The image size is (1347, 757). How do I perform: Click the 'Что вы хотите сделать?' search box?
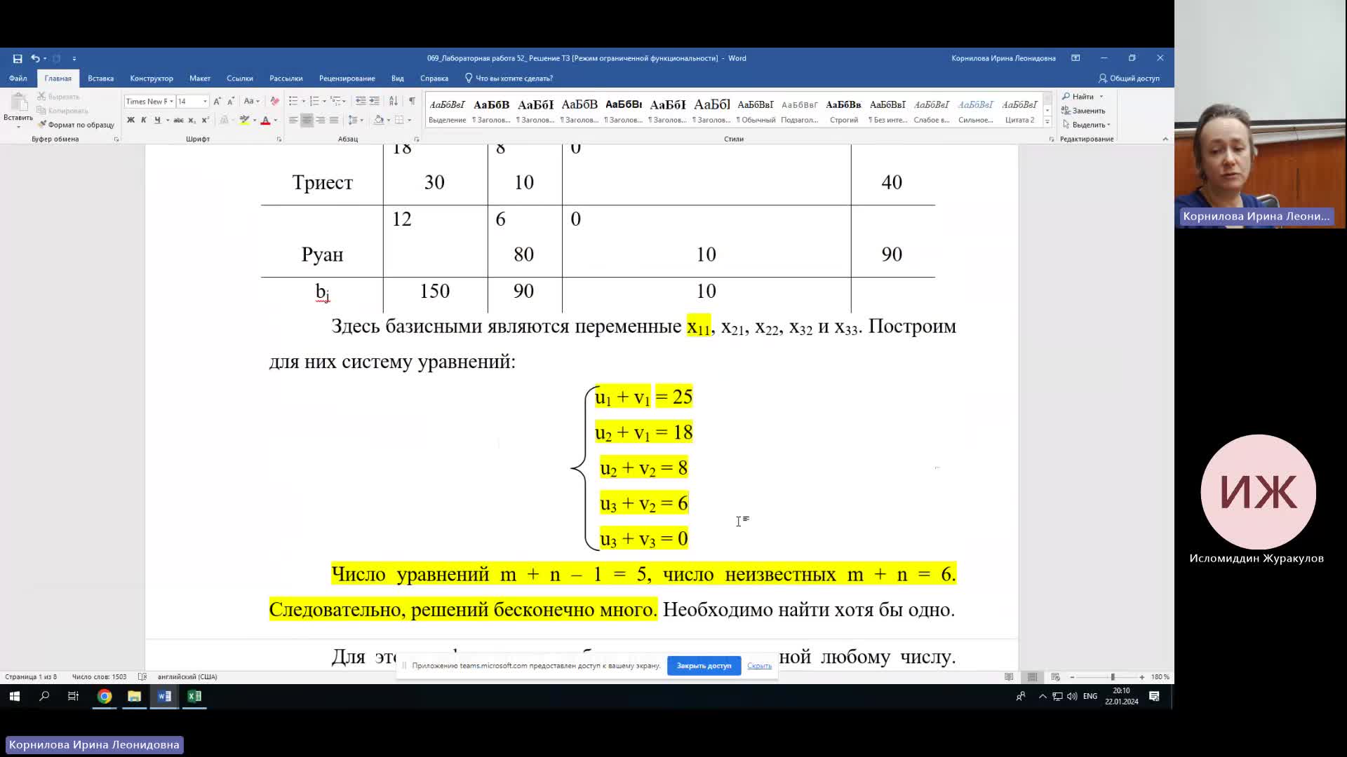click(x=509, y=78)
